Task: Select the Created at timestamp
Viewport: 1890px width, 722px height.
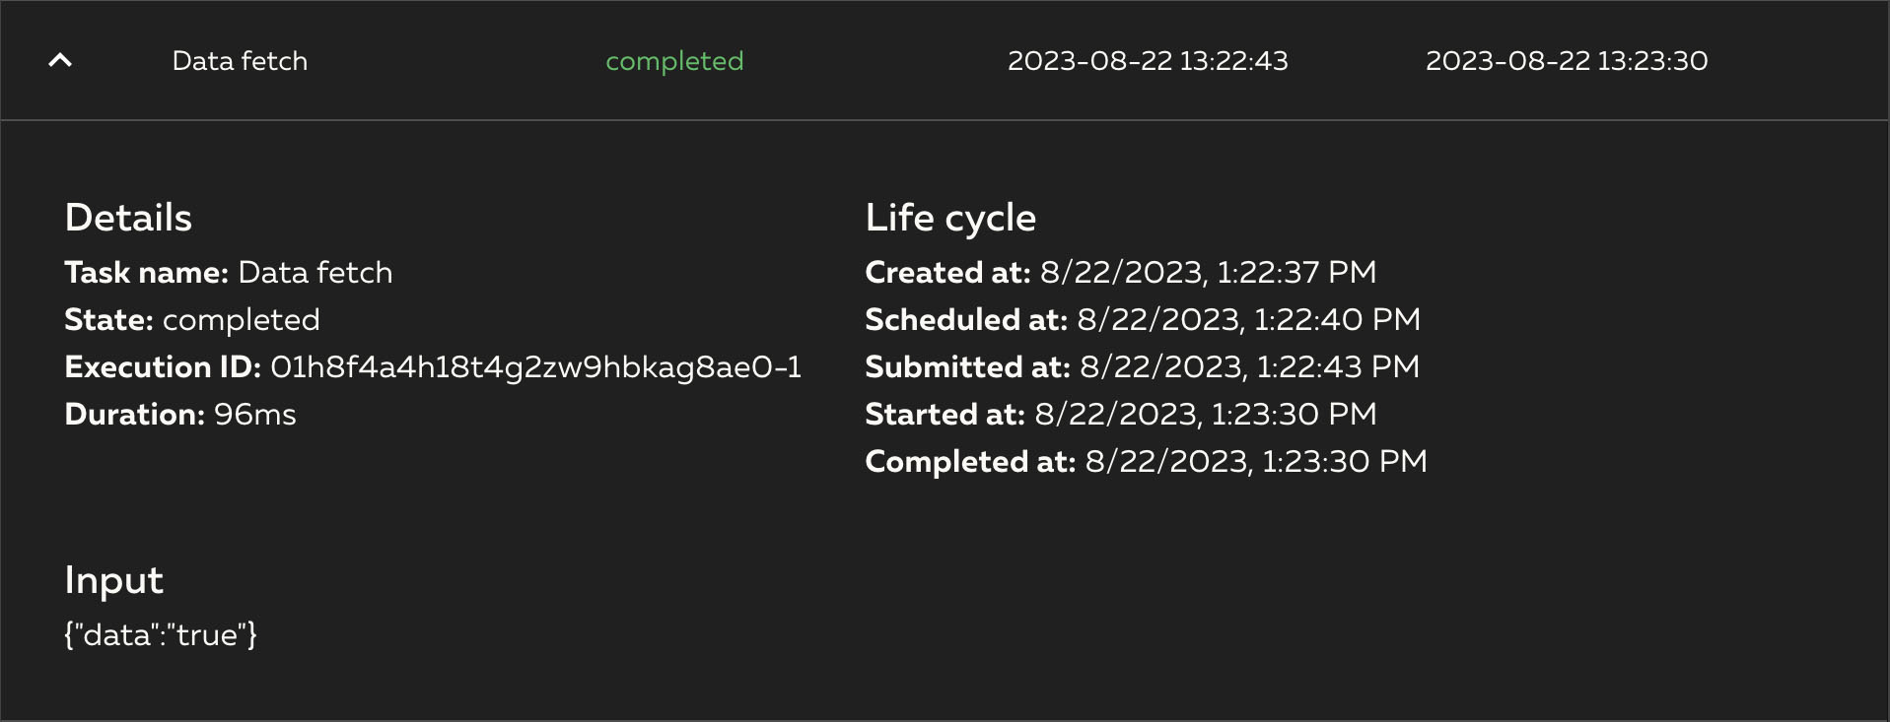Action: coord(1203,272)
